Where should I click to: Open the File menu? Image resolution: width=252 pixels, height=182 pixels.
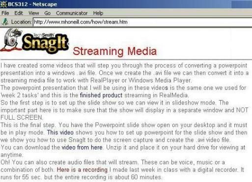5,13
